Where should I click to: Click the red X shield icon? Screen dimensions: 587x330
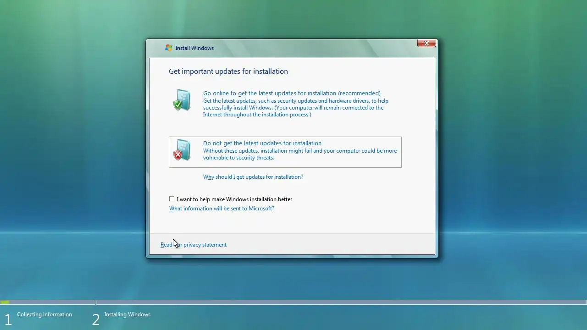point(182,150)
